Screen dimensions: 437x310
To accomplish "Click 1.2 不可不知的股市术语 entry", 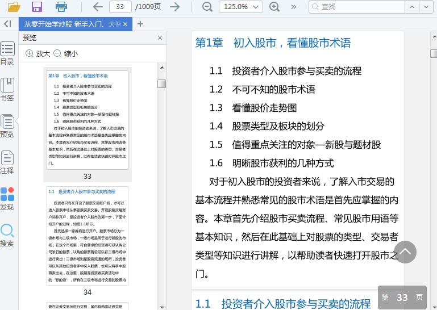I will [x=262, y=89].
